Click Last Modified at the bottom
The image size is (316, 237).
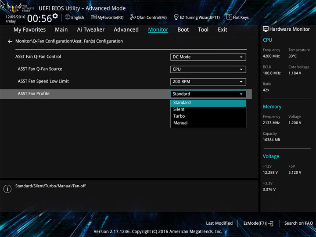[x=219, y=223]
